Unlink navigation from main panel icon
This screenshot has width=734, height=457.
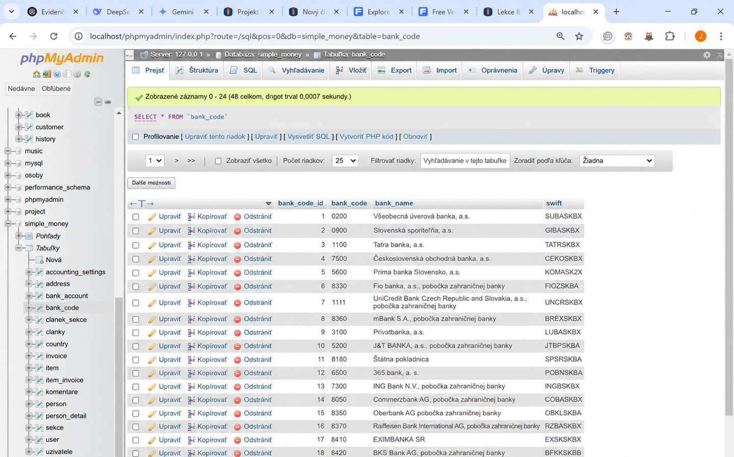[x=108, y=102]
